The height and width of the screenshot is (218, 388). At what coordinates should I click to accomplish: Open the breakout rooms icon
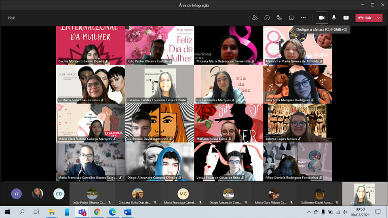(x=291, y=18)
